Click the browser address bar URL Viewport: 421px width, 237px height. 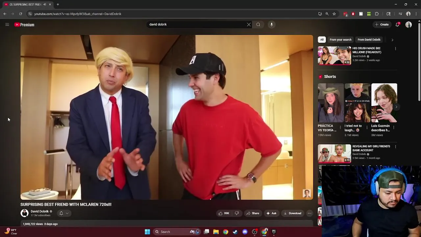coord(78,14)
